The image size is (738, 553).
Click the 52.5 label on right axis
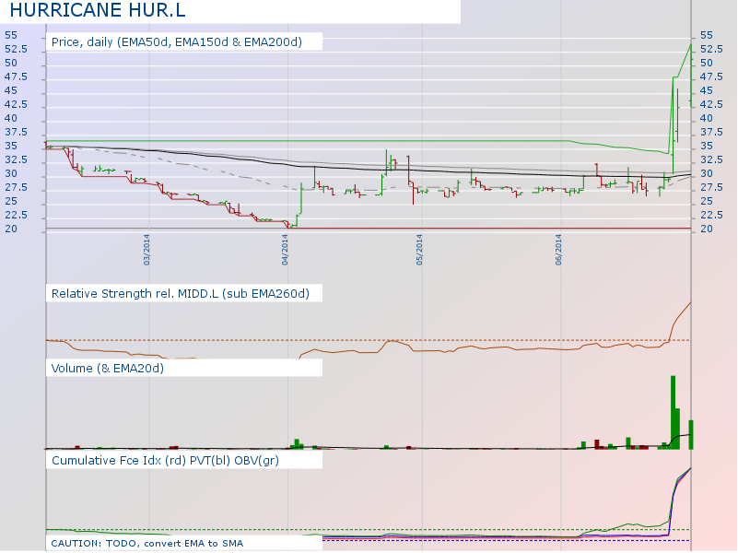coord(710,49)
